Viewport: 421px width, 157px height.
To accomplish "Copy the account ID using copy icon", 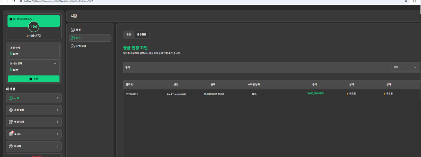I will (31, 19).
